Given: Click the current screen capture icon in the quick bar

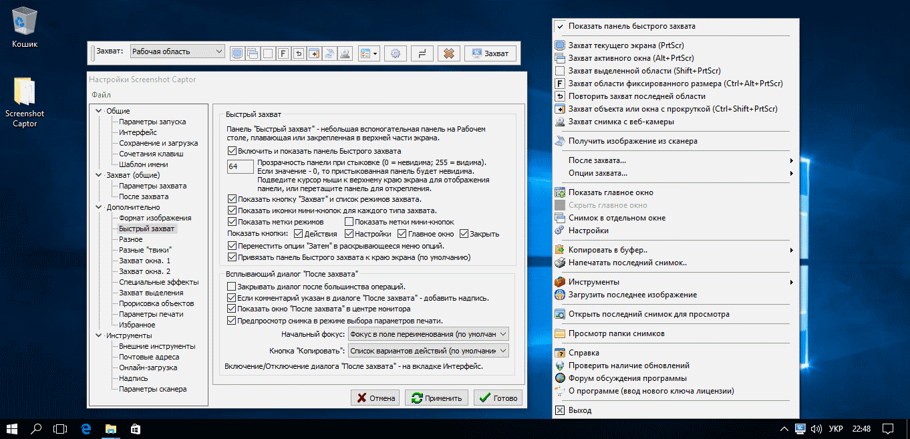Looking at the screenshot, I should coord(237,54).
